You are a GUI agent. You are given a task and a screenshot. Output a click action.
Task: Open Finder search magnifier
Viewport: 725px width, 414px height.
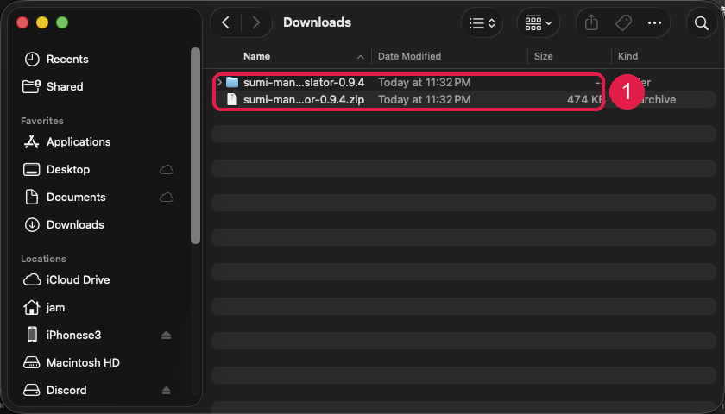coord(702,22)
